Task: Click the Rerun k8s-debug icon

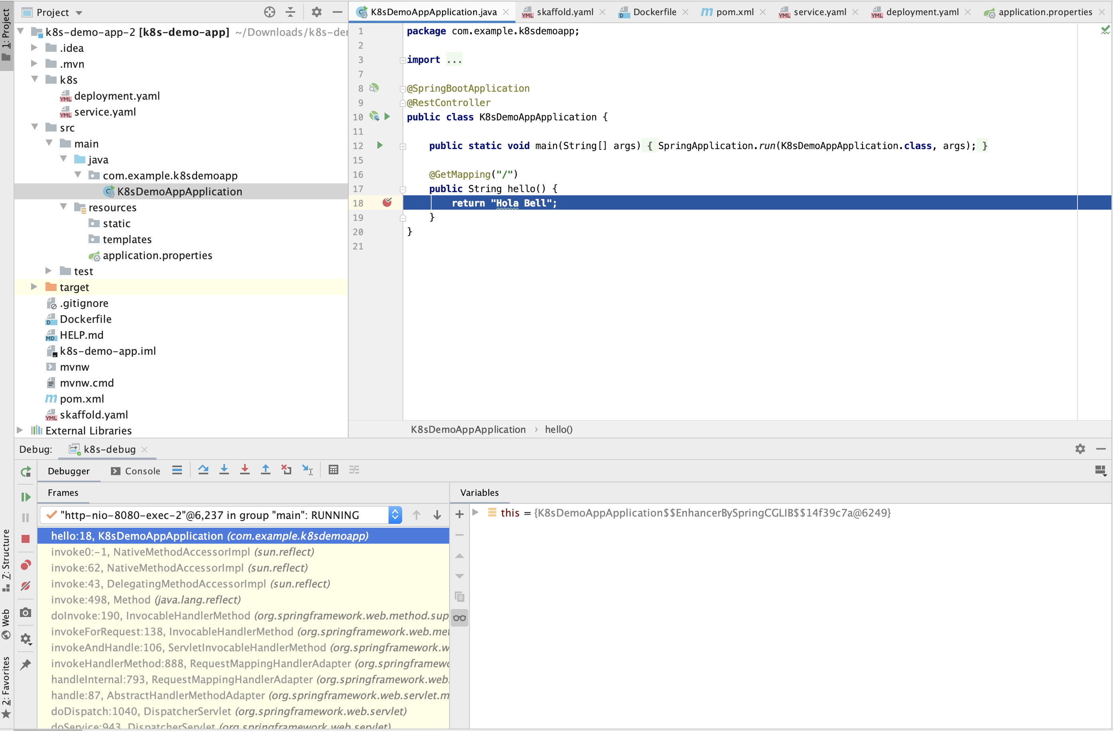Action: [x=26, y=472]
